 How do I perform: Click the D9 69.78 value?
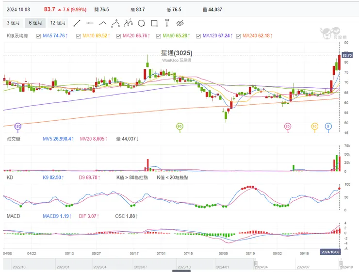[89, 177]
